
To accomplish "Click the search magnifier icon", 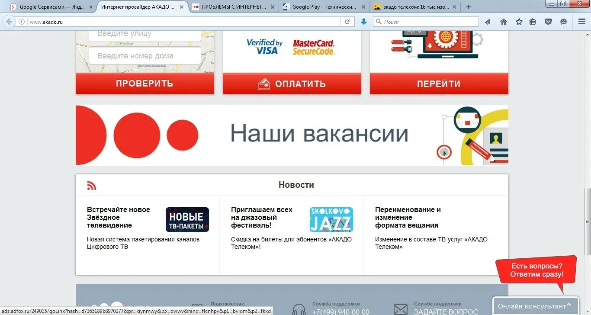I will point(379,22).
